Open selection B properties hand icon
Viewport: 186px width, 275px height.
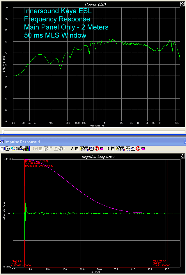pyautogui.click(x=118, y=149)
